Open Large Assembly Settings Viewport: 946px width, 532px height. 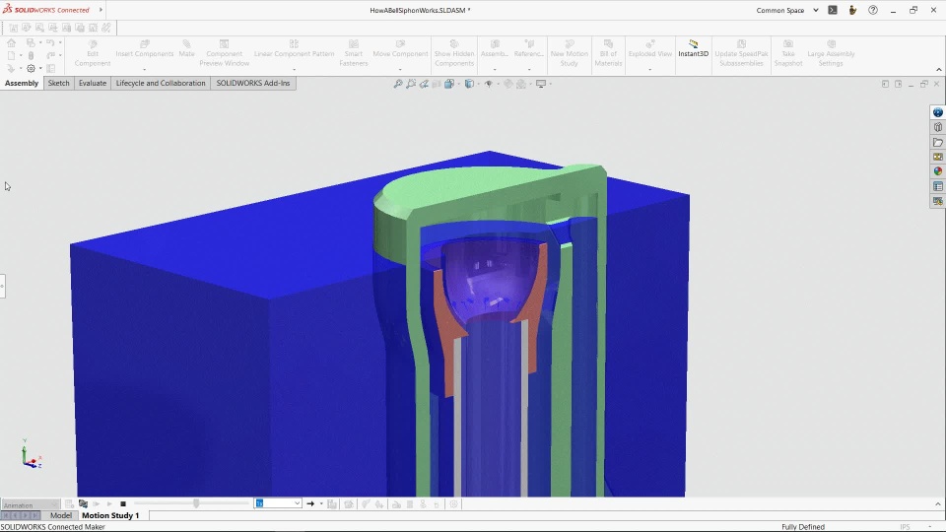(831, 53)
